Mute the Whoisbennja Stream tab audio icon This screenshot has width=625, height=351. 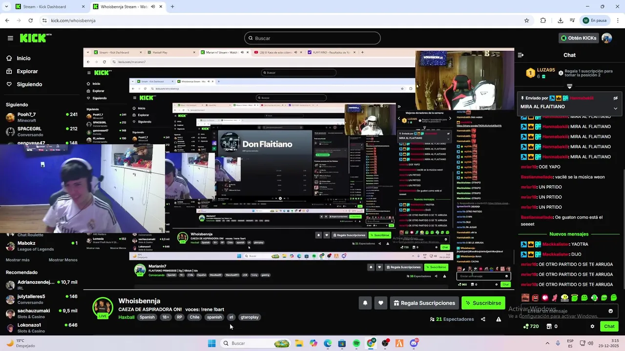pyautogui.click(x=153, y=7)
